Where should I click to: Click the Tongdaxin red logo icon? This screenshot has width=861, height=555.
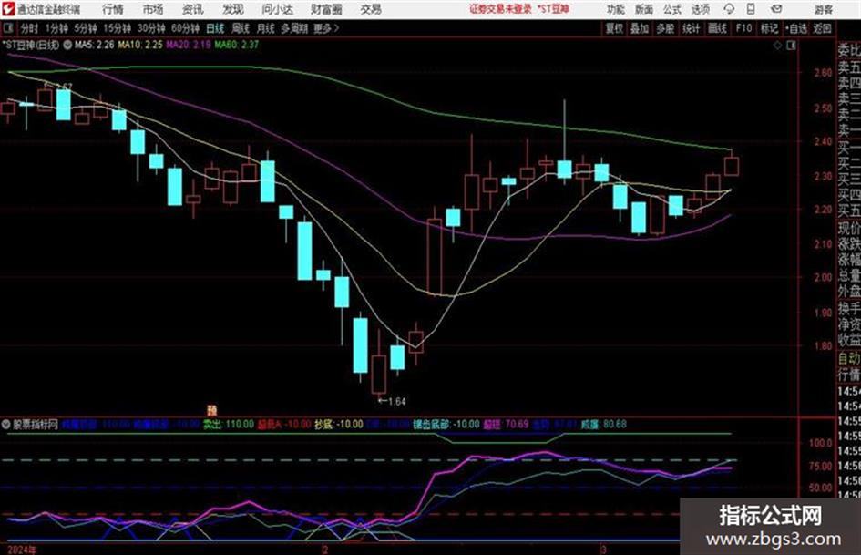(x=7, y=9)
